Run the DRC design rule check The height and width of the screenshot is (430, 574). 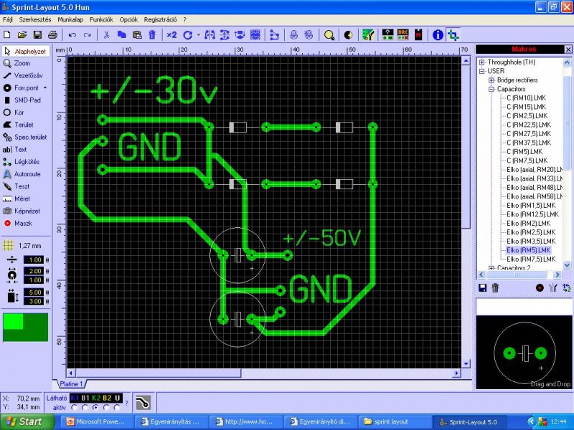(x=403, y=35)
